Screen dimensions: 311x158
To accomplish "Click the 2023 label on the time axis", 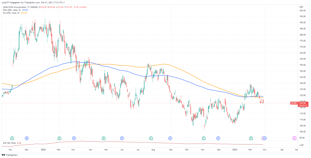I will point(234,150).
